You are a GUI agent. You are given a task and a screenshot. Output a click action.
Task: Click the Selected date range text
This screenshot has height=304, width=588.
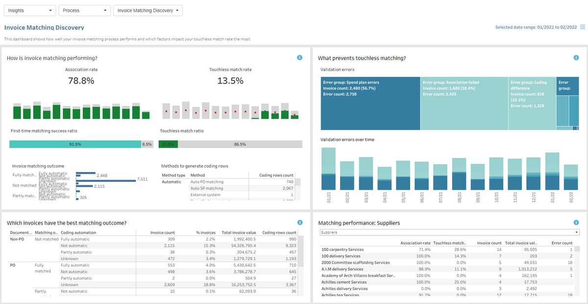click(x=536, y=27)
